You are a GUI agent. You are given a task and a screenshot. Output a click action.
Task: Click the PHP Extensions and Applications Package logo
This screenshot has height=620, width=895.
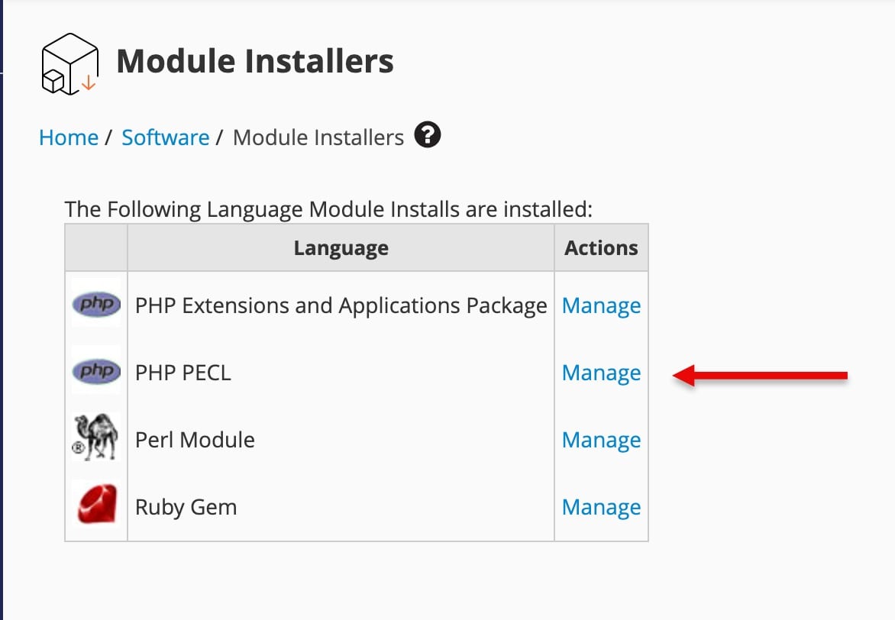tap(96, 305)
